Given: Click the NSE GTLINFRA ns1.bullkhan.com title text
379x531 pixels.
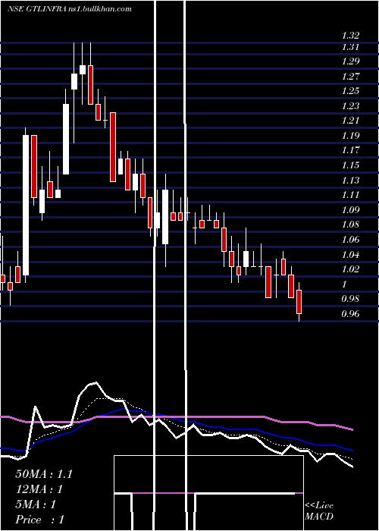Looking at the screenshot, I should coord(70,9).
